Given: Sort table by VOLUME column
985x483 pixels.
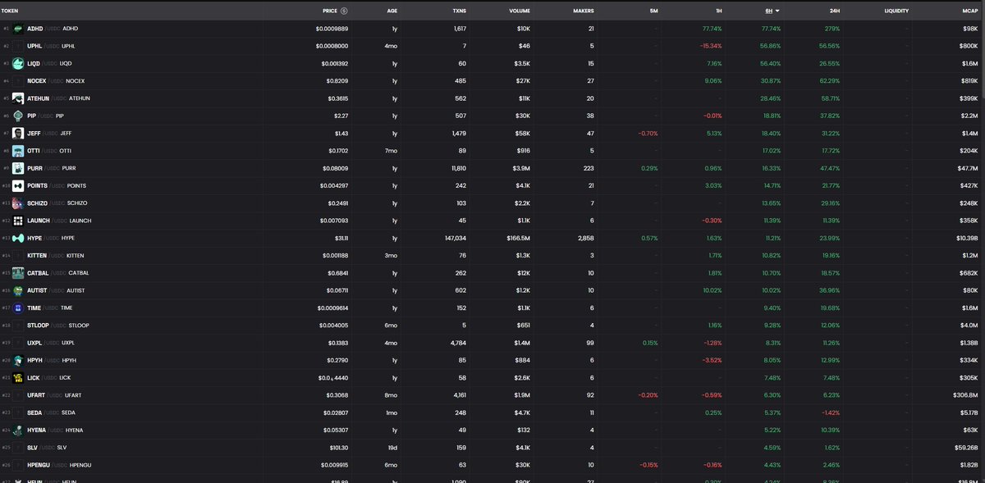Looking at the screenshot, I should (x=519, y=11).
